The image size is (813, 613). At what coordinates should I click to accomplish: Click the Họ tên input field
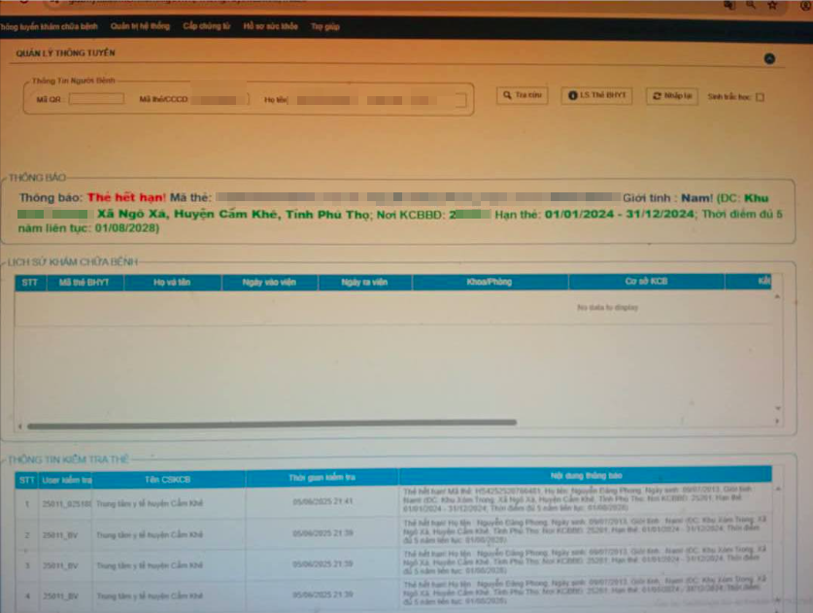[x=378, y=100]
